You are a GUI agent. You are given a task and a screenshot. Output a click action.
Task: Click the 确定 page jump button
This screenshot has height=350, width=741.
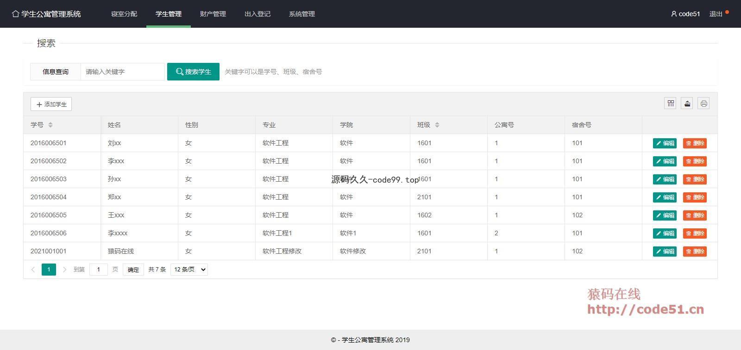(133, 270)
